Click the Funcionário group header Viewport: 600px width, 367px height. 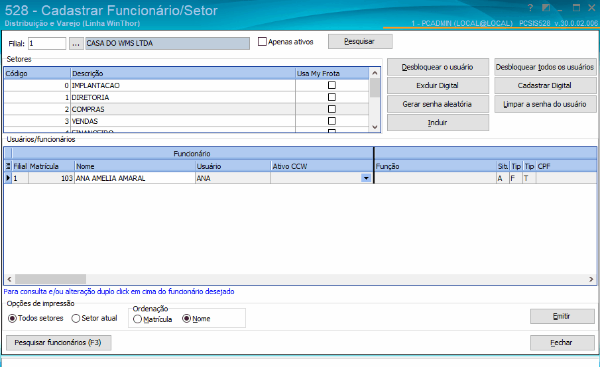point(192,154)
